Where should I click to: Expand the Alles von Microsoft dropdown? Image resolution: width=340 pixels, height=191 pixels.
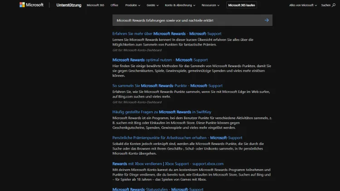(303, 5)
